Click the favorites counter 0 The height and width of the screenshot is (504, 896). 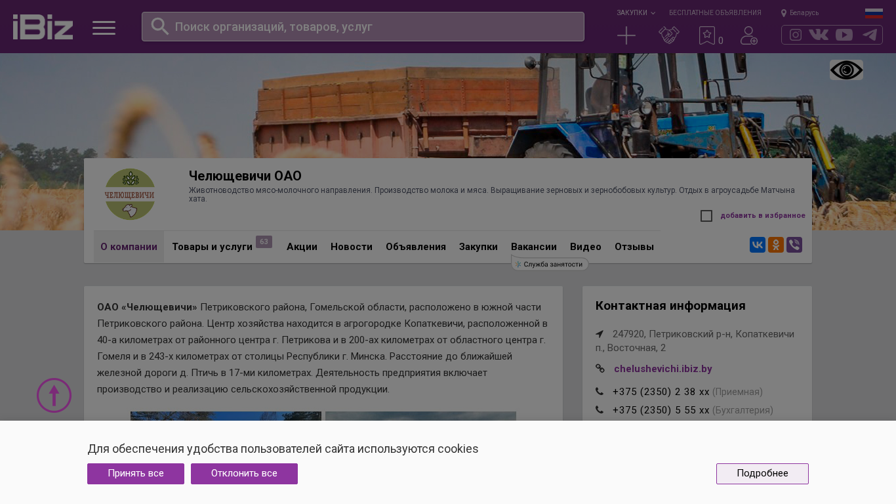coord(721,41)
